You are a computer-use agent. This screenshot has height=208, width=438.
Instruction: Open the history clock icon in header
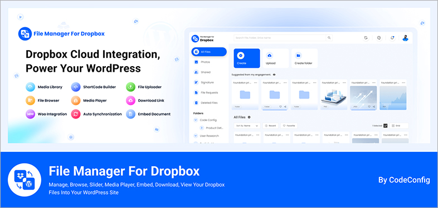tap(379, 38)
